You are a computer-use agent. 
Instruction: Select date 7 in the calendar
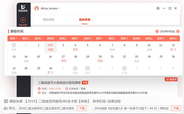pyautogui.click(x=112, y=47)
